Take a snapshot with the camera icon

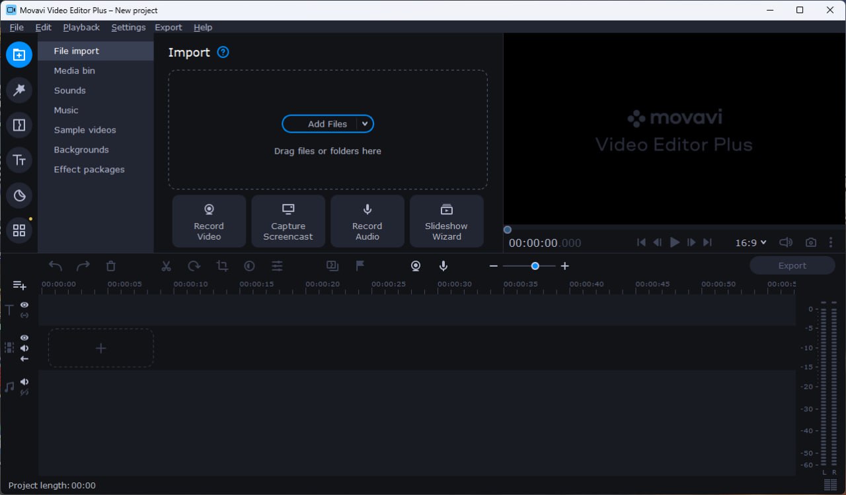[810, 242]
